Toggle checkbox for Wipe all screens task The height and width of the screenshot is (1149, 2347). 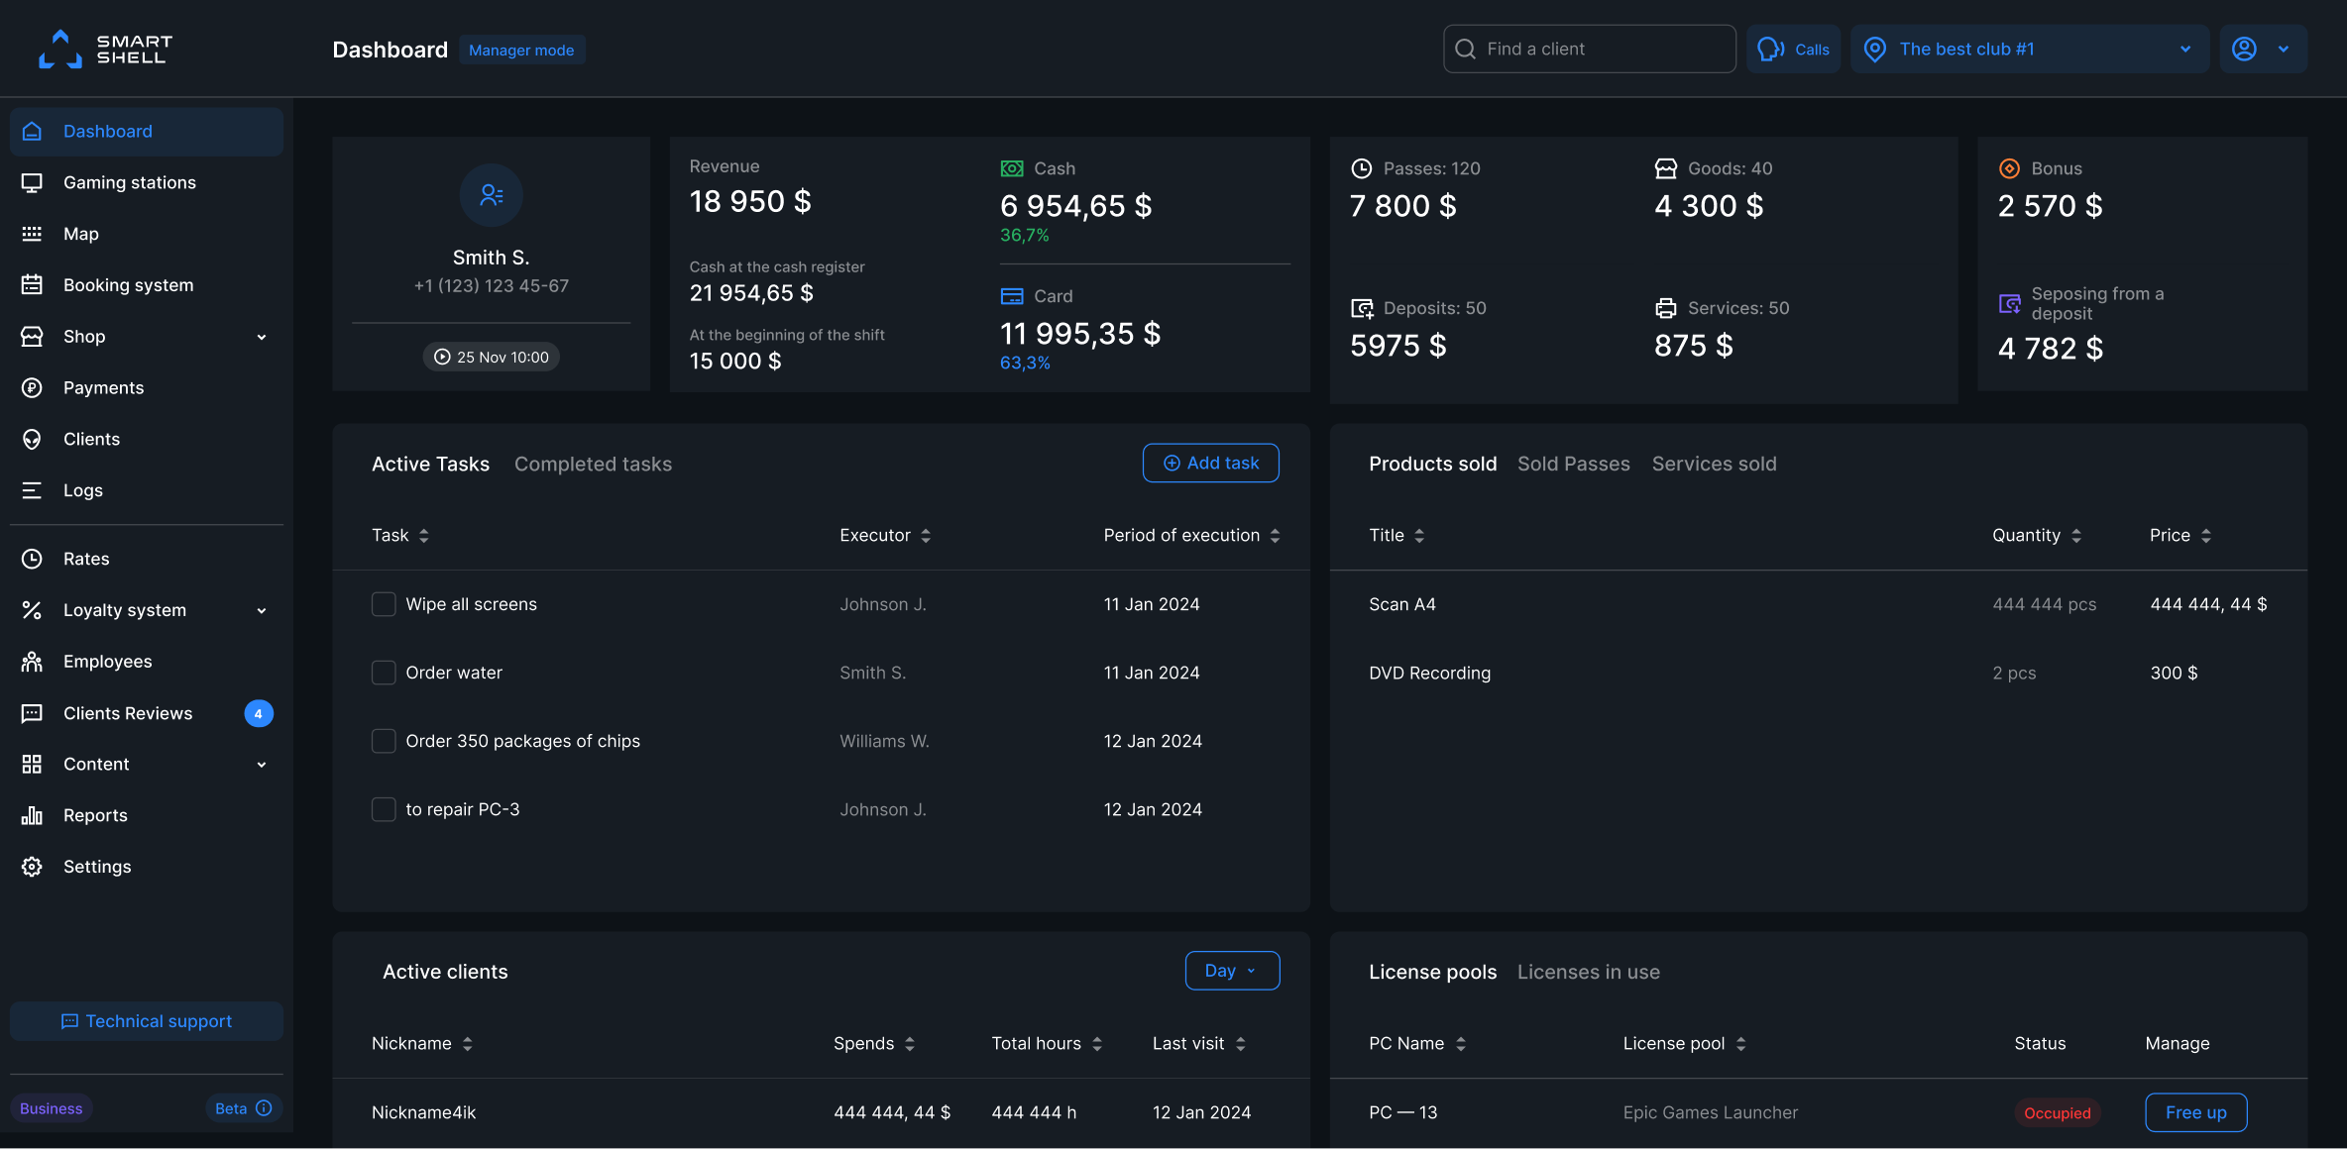384,604
